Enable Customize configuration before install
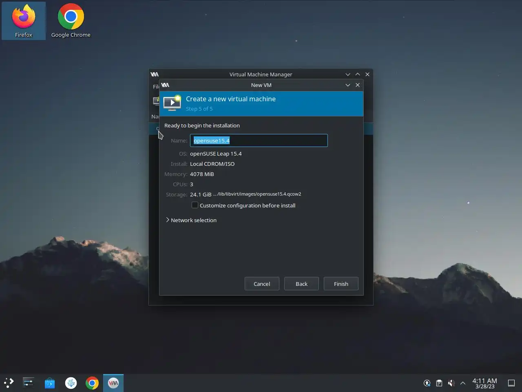The image size is (522, 392). [195, 205]
